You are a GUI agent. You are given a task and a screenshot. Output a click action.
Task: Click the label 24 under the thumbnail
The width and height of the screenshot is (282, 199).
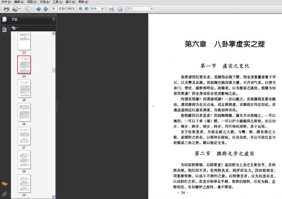(x=24, y=76)
